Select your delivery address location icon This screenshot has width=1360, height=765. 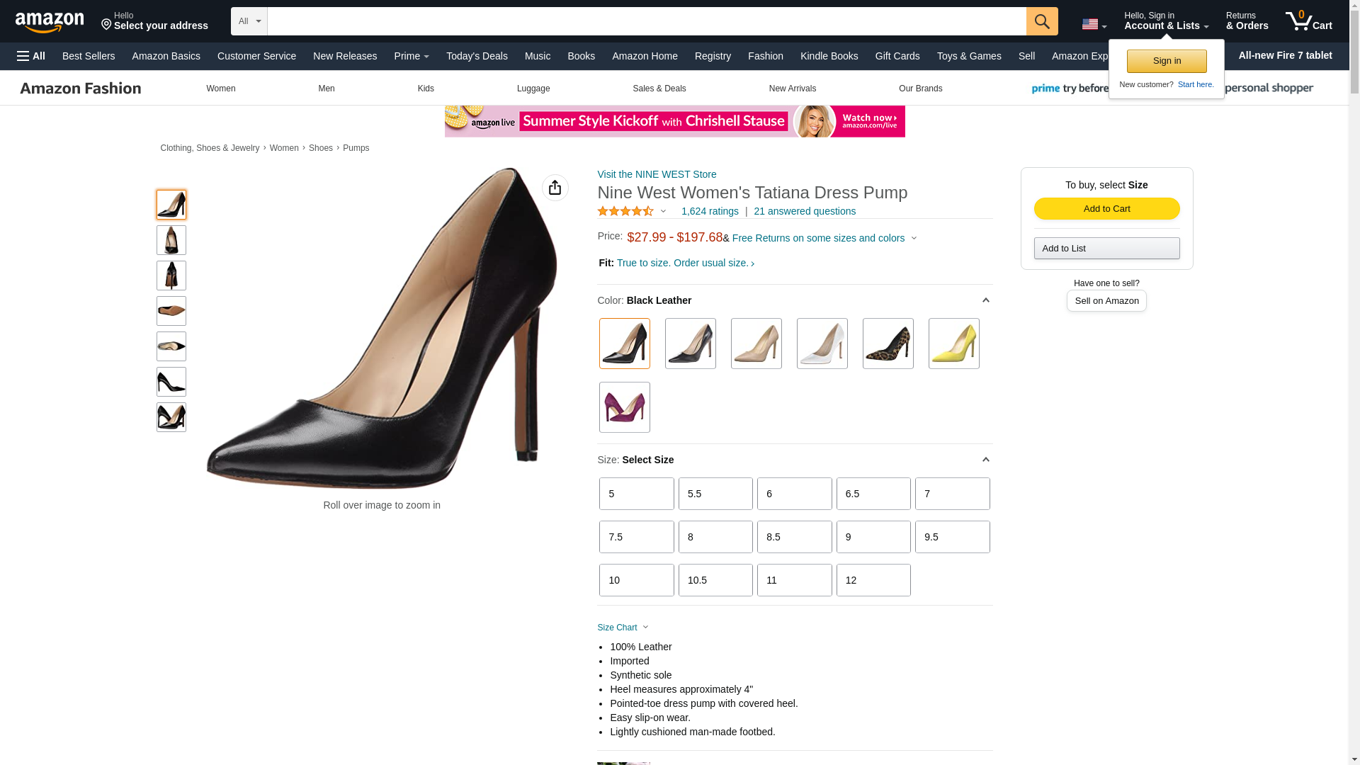tap(107, 25)
